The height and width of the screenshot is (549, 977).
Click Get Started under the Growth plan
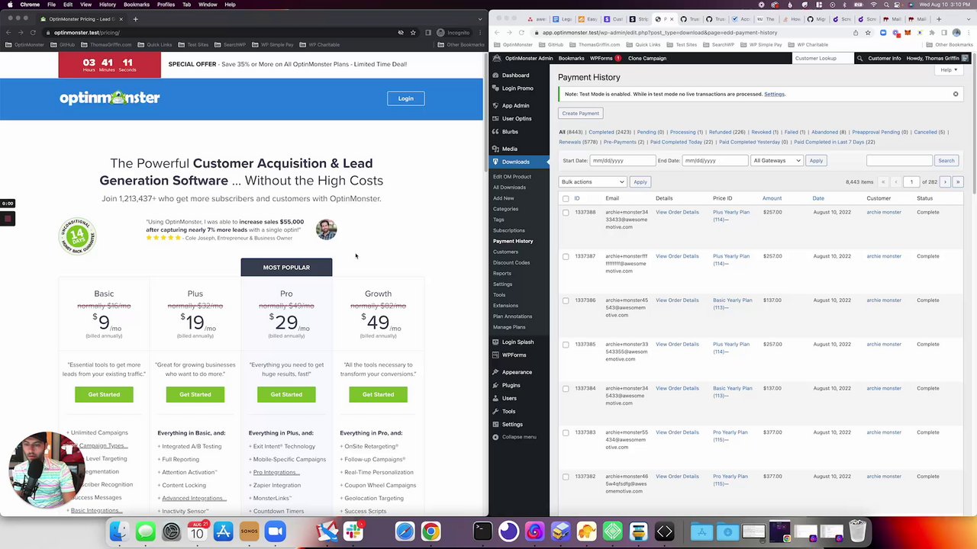click(x=378, y=394)
